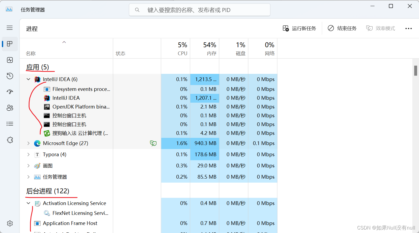Viewport: 419px width, 233px height.
Task: Focus the search box for name or PID
Action: coord(200,10)
